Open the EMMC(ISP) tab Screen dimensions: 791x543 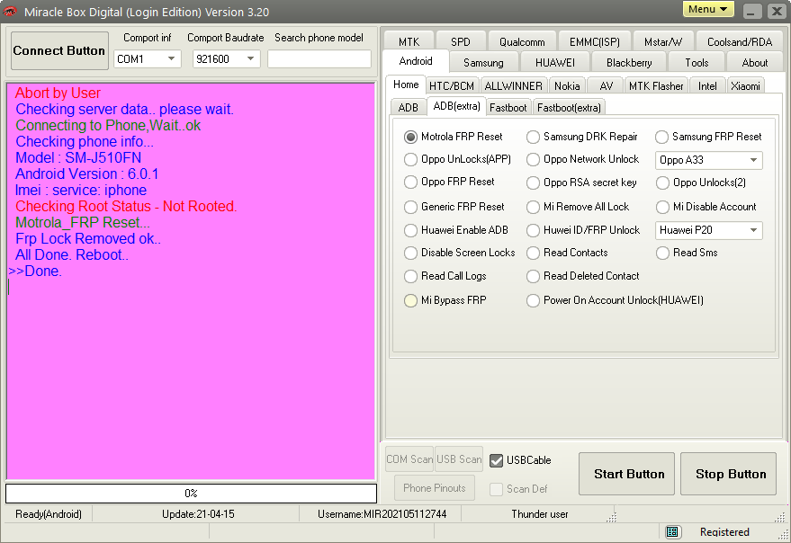[594, 42]
